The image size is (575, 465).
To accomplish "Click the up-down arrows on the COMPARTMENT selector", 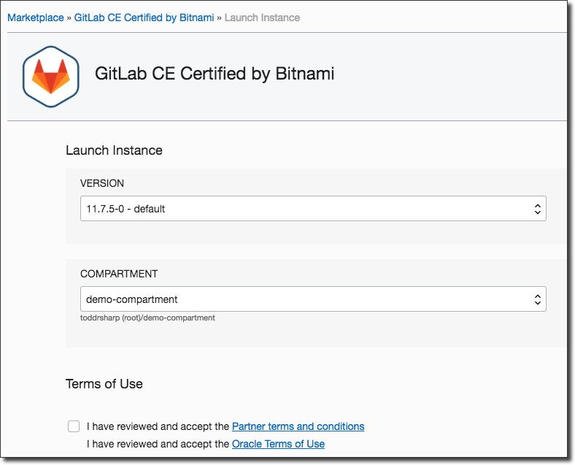I will click(537, 299).
